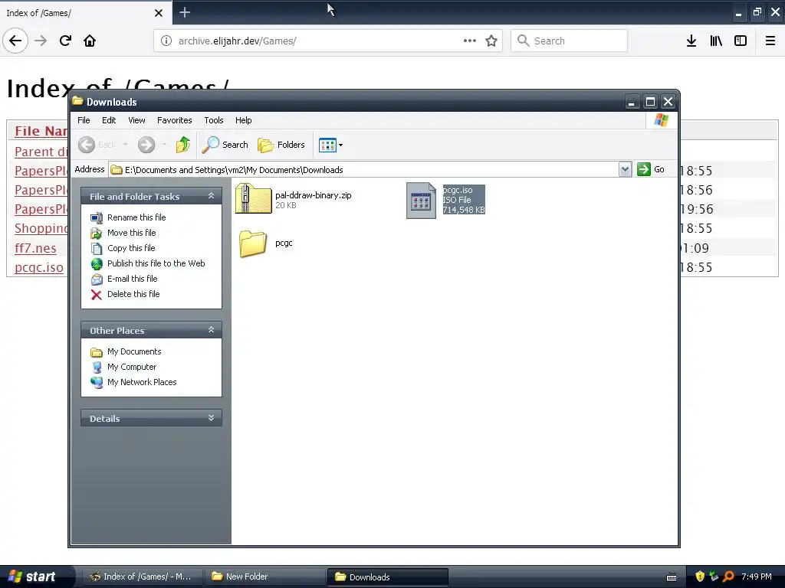785x588 pixels.
Task: Click Copy this file
Action: point(130,248)
